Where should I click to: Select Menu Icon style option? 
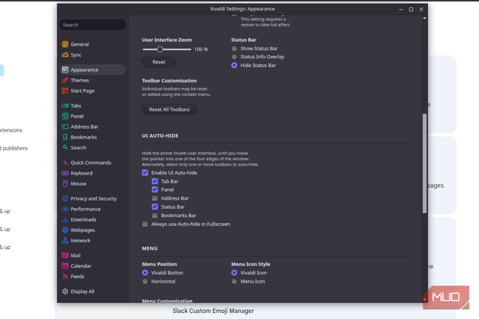click(x=234, y=281)
